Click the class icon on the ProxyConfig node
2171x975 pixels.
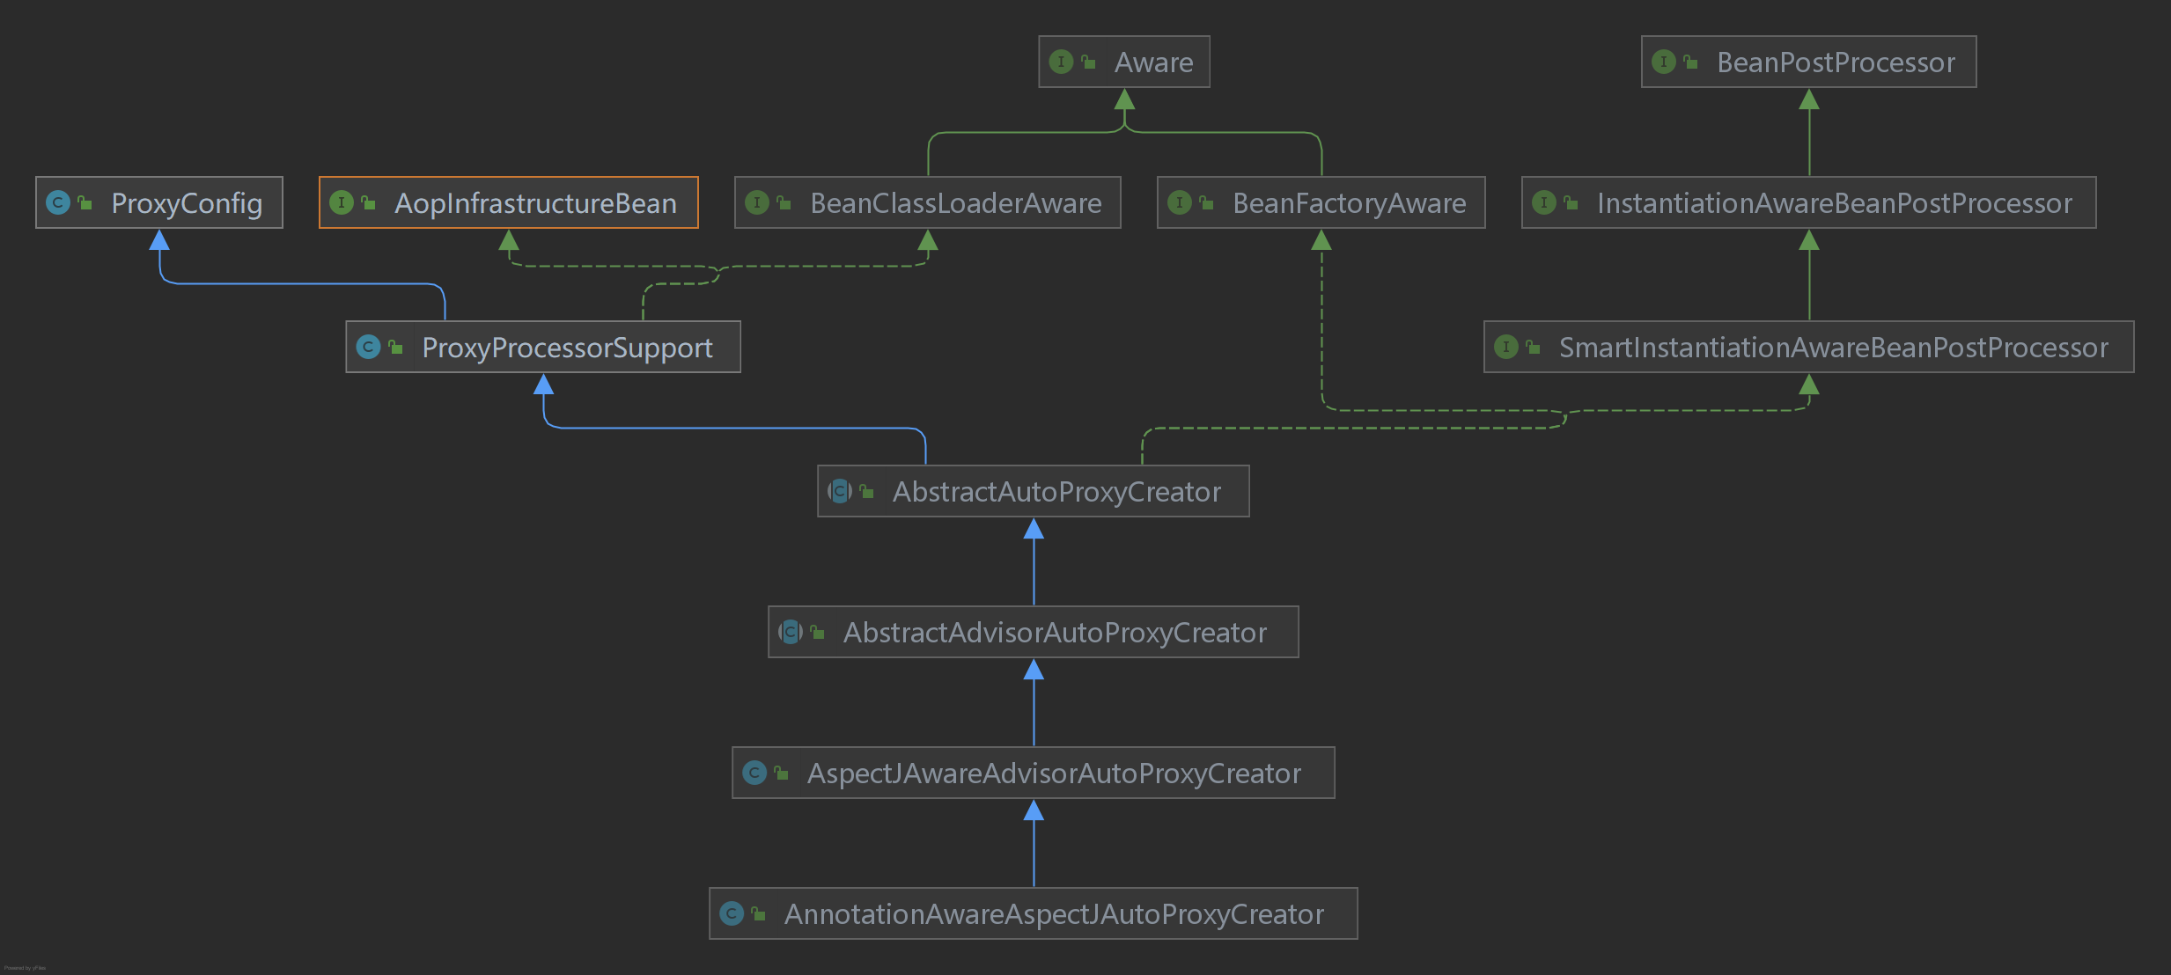[x=58, y=202]
